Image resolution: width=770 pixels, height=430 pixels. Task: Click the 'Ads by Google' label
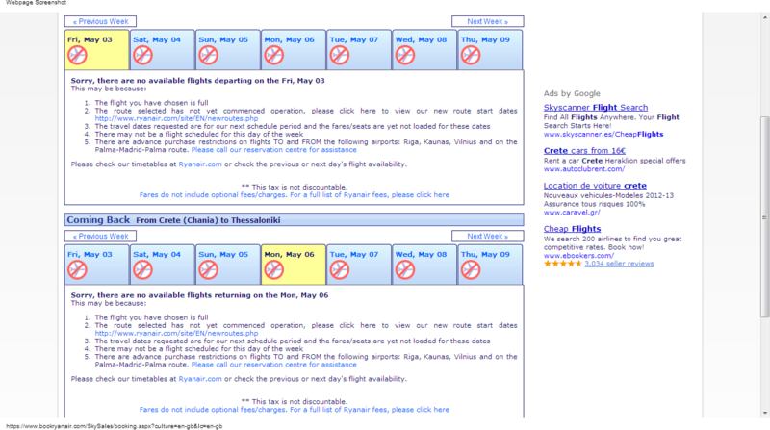[572, 93]
